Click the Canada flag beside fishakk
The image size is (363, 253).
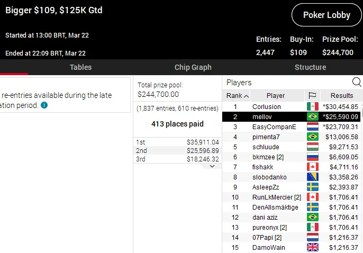coord(312,167)
